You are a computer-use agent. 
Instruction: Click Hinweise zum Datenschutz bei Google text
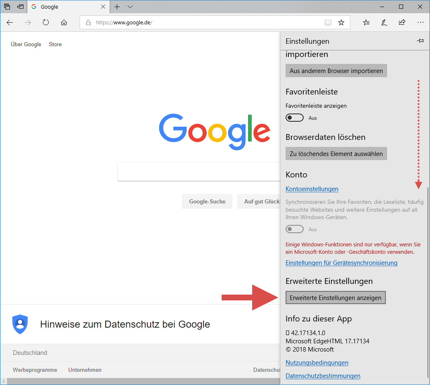coord(125,324)
